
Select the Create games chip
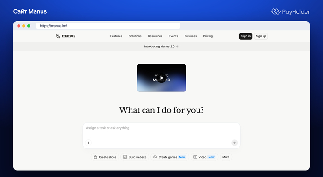170,157
